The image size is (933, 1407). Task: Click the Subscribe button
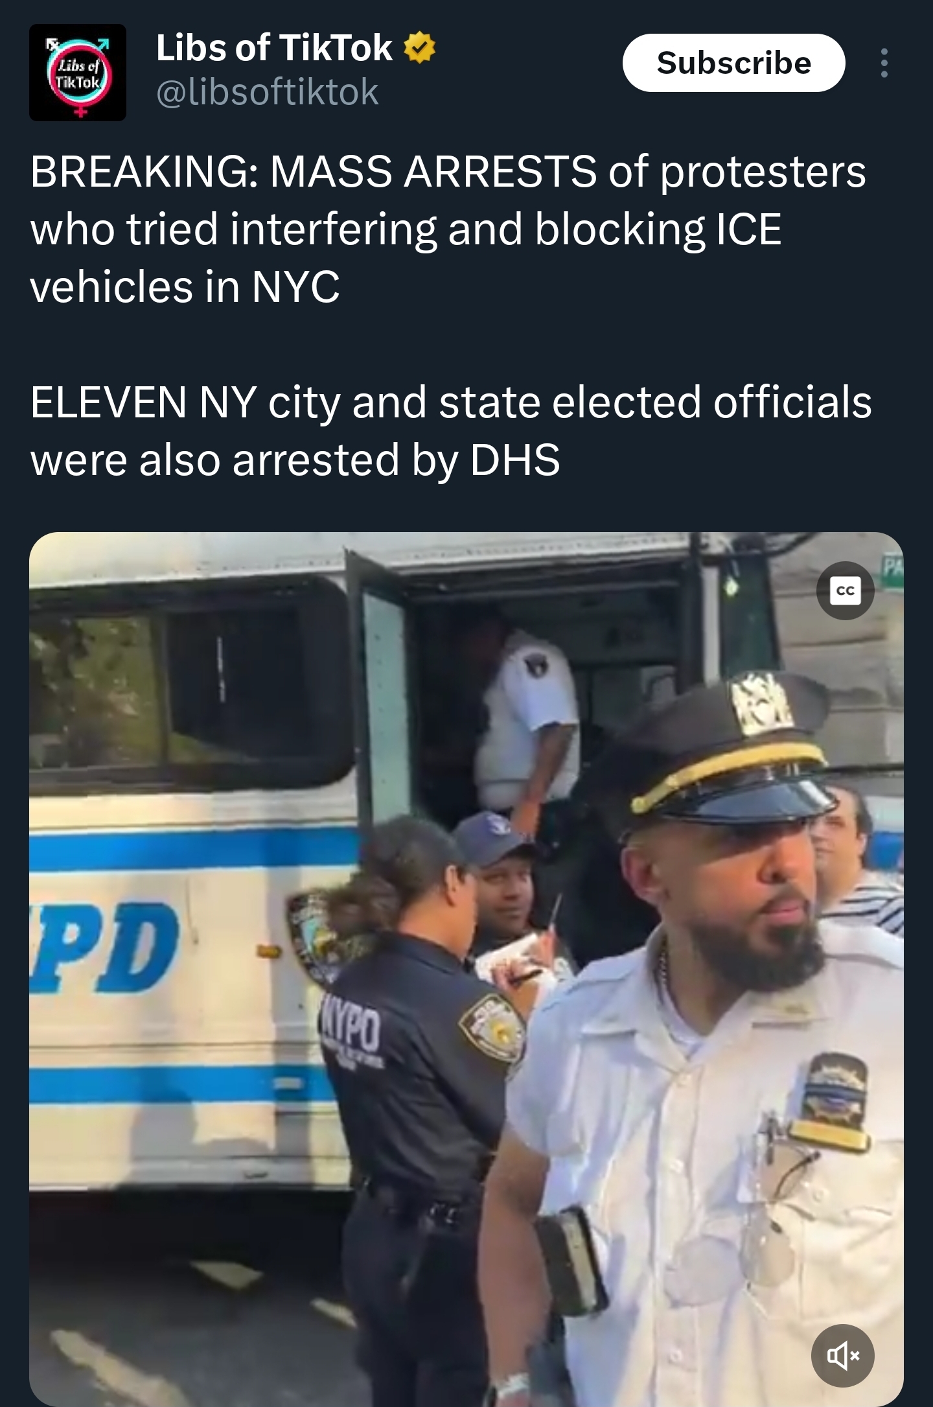(x=733, y=63)
